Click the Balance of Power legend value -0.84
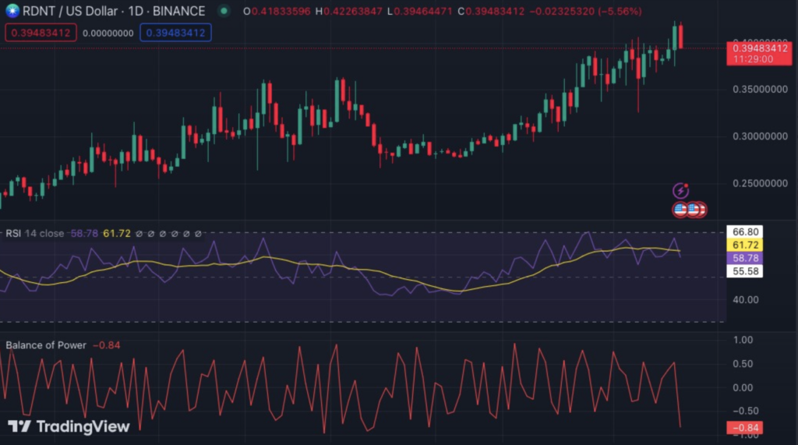Viewport: 798px width, 445px height. (x=106, y=345)
